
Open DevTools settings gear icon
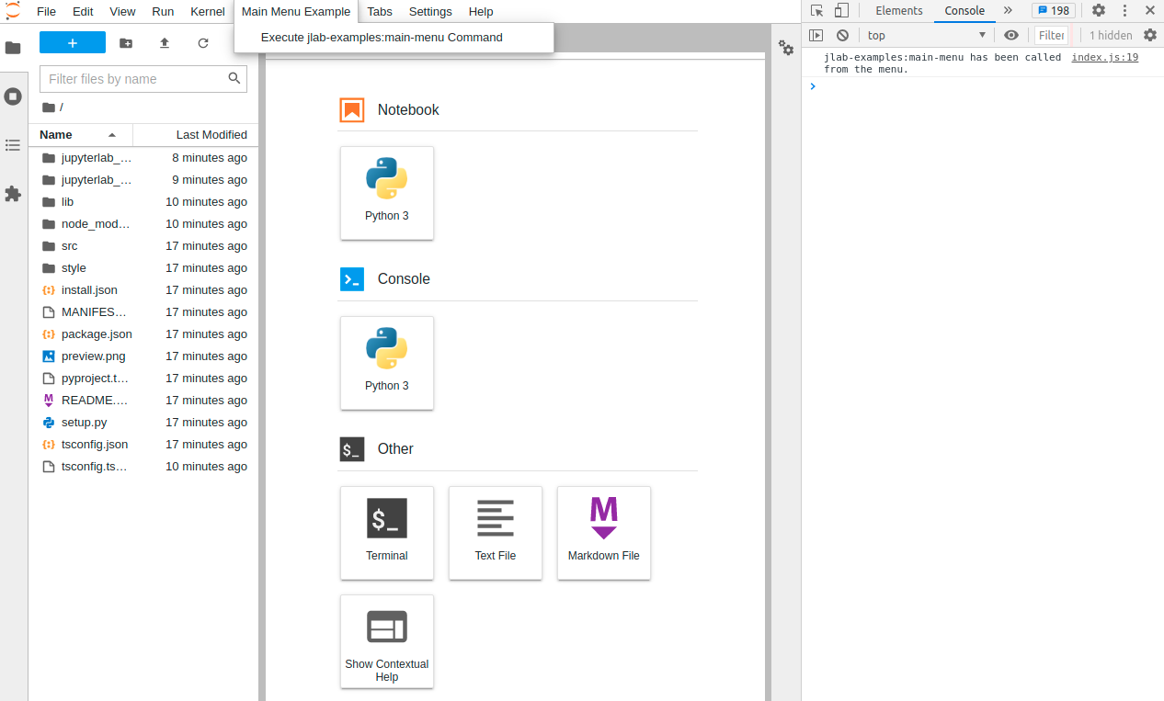tap(1099, 11)
